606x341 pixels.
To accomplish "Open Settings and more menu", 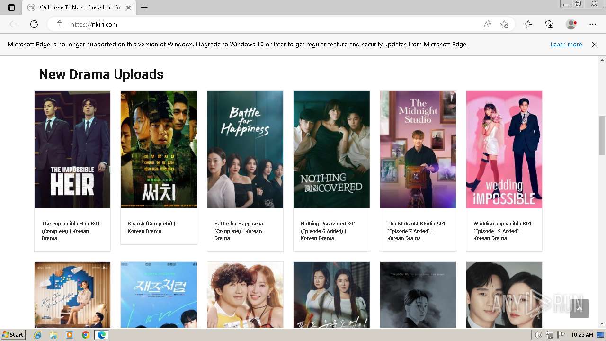I will 593,24.
